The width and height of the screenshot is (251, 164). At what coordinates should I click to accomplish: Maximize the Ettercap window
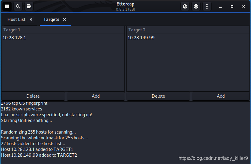point(232,6)
